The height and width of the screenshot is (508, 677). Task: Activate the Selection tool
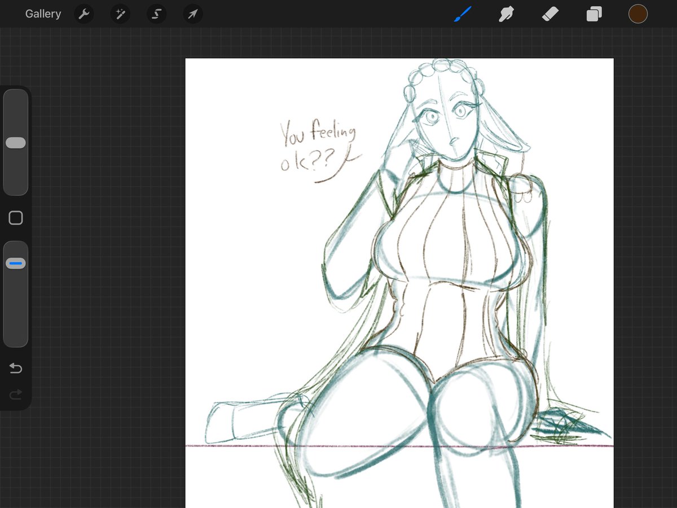156,14
